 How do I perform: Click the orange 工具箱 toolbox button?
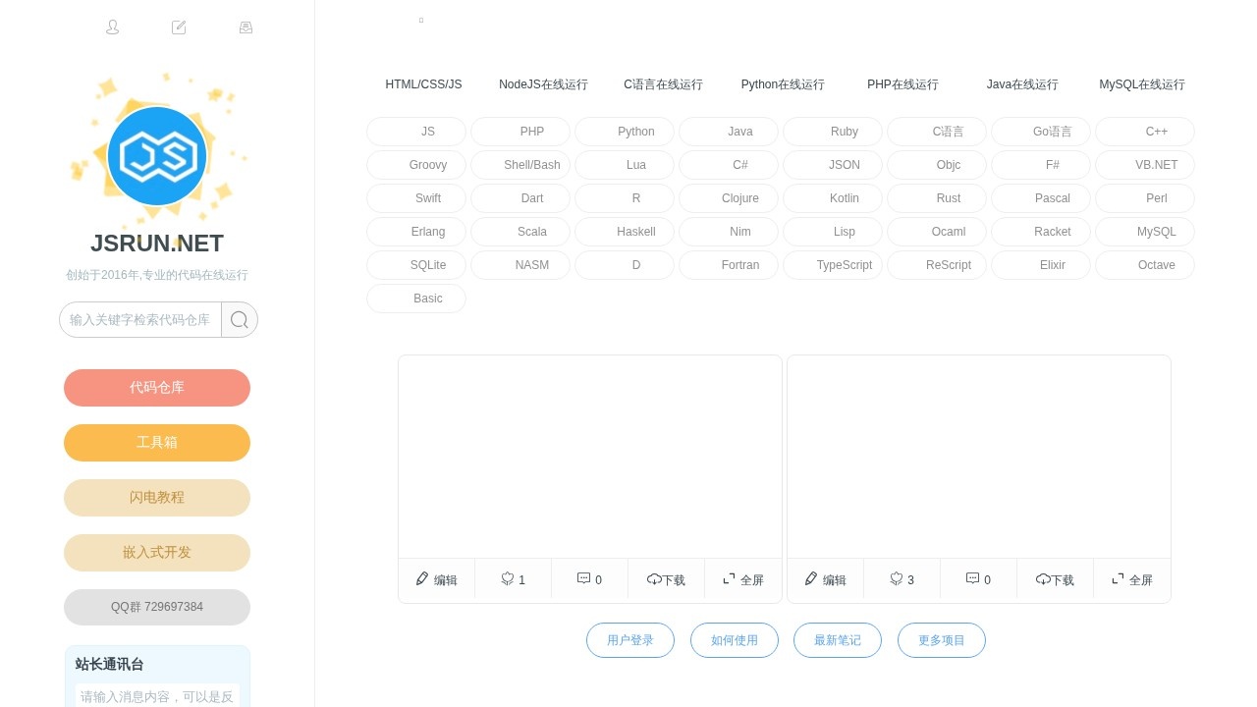(x=157, y=443)
